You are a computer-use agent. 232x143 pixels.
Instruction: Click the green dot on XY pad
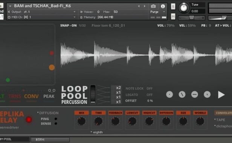coord(8,80)
